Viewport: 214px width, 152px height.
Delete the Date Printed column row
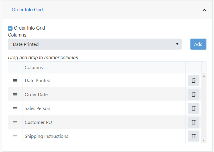tap(194, 80)
